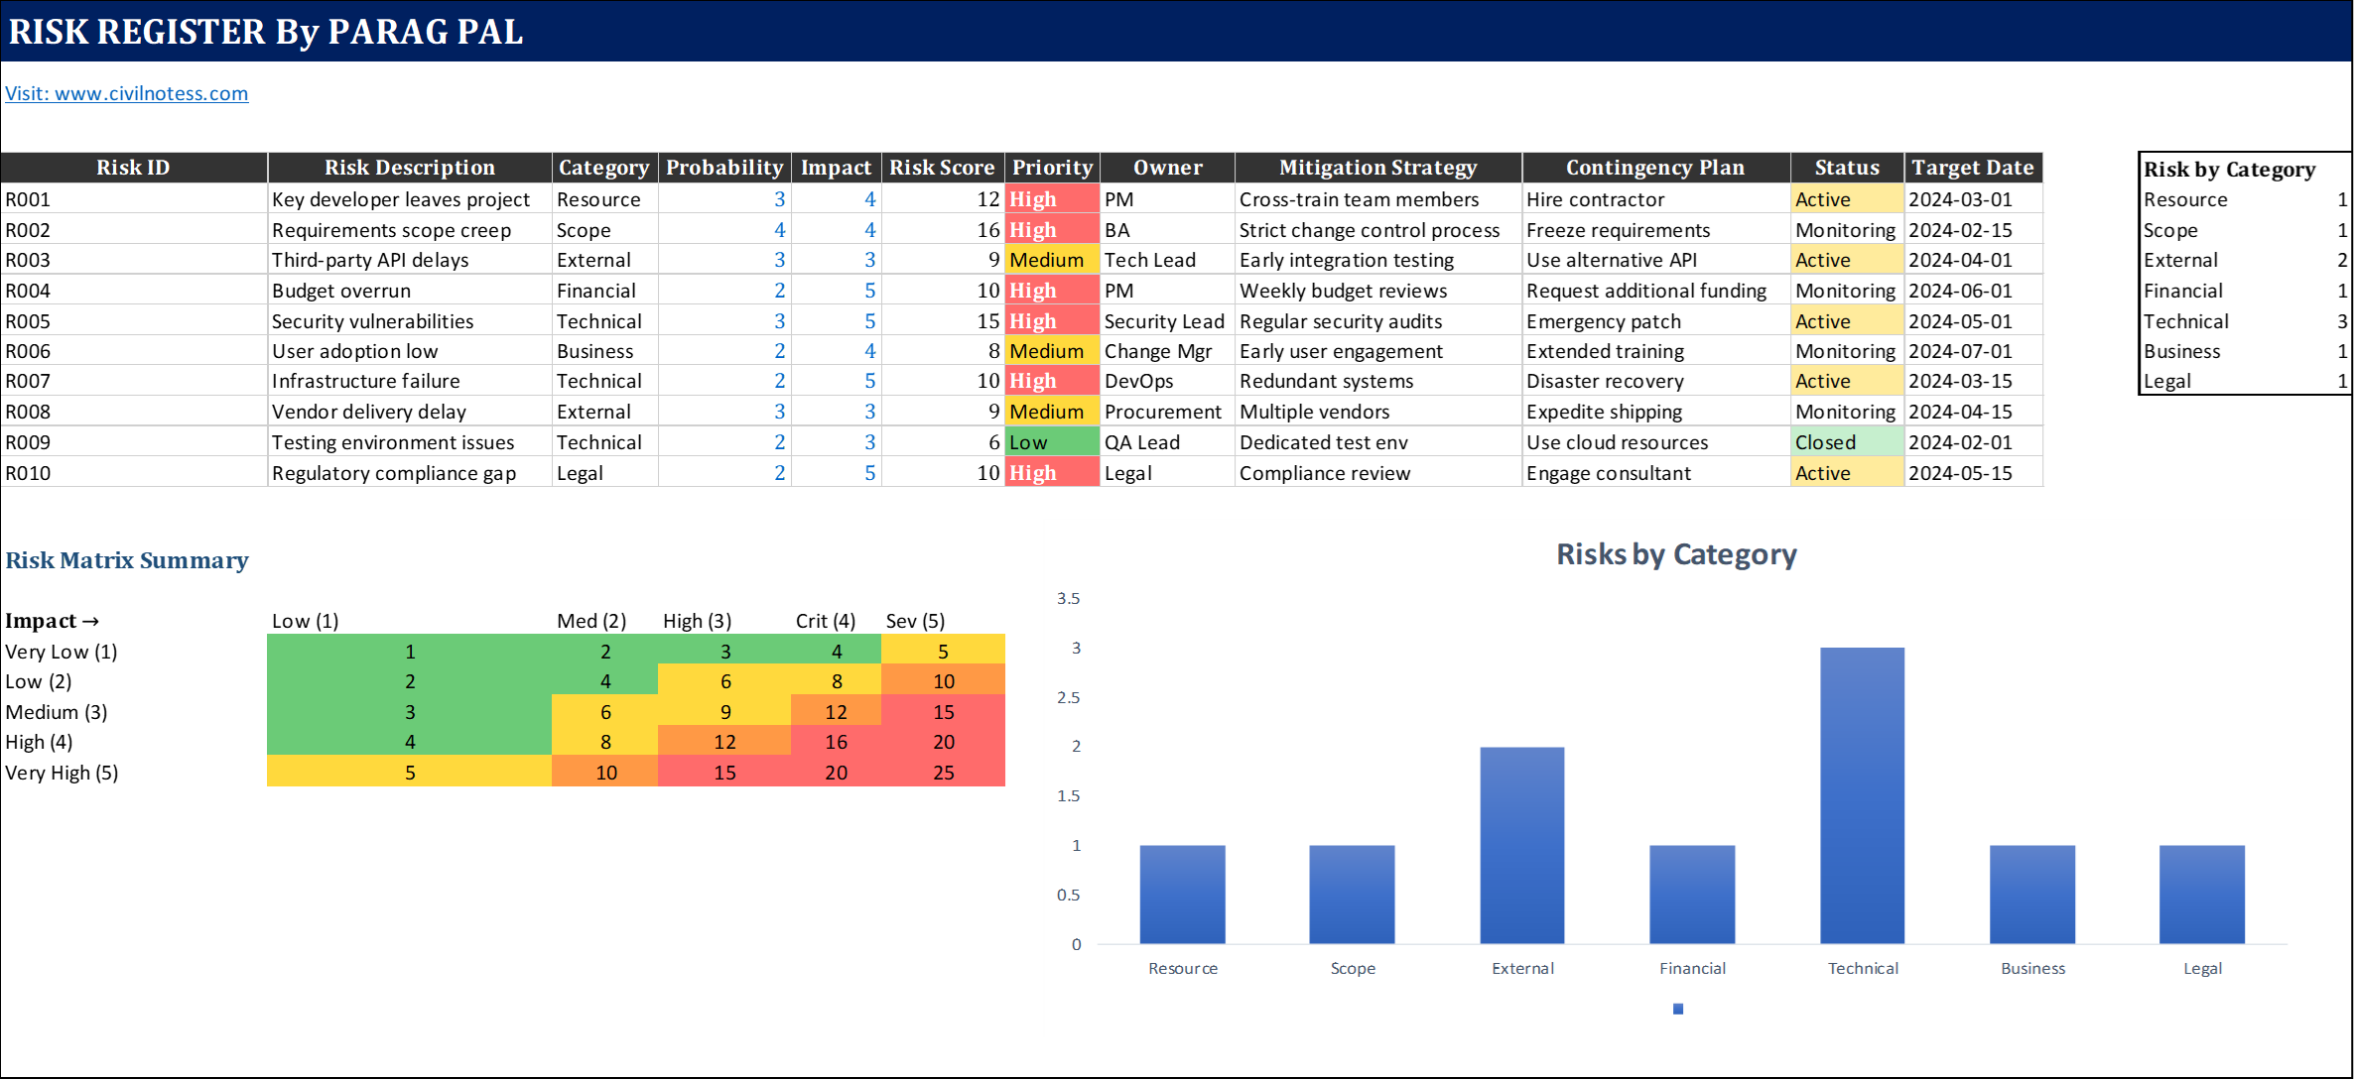Select the Contingency Plan header cell
The width and height of the screenshot is (2354, 1080).
click(1654, 168)
